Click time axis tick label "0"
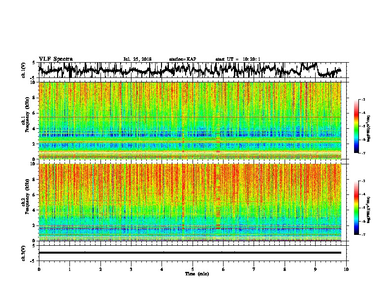390x302 pixels. point(39,269)
